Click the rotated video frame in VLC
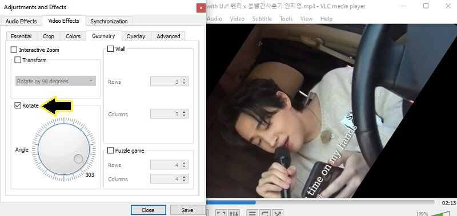 (x=332, y=111)
